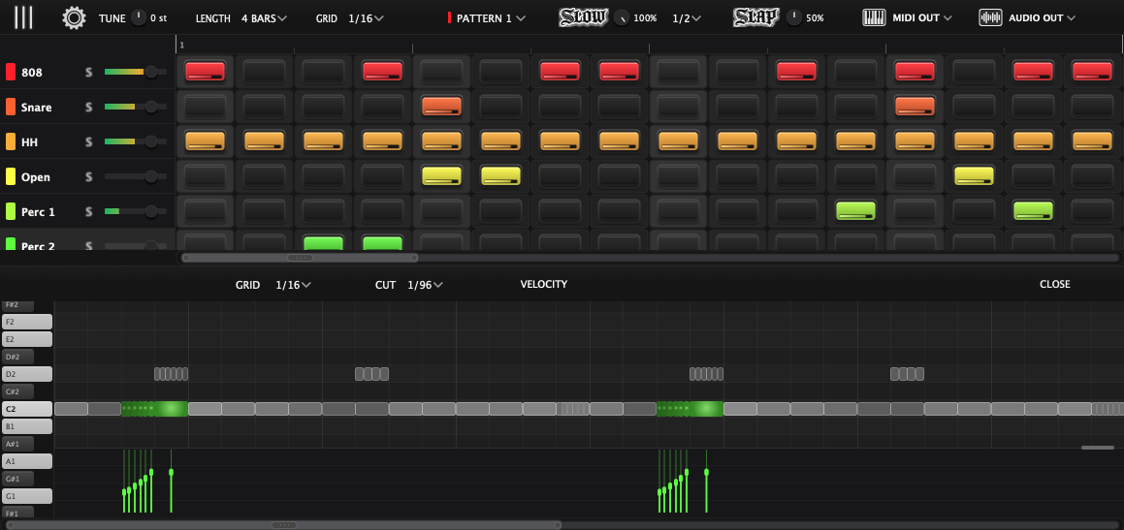
Task: Disable step 4 on the 808 row
Action: pos(383,72)
